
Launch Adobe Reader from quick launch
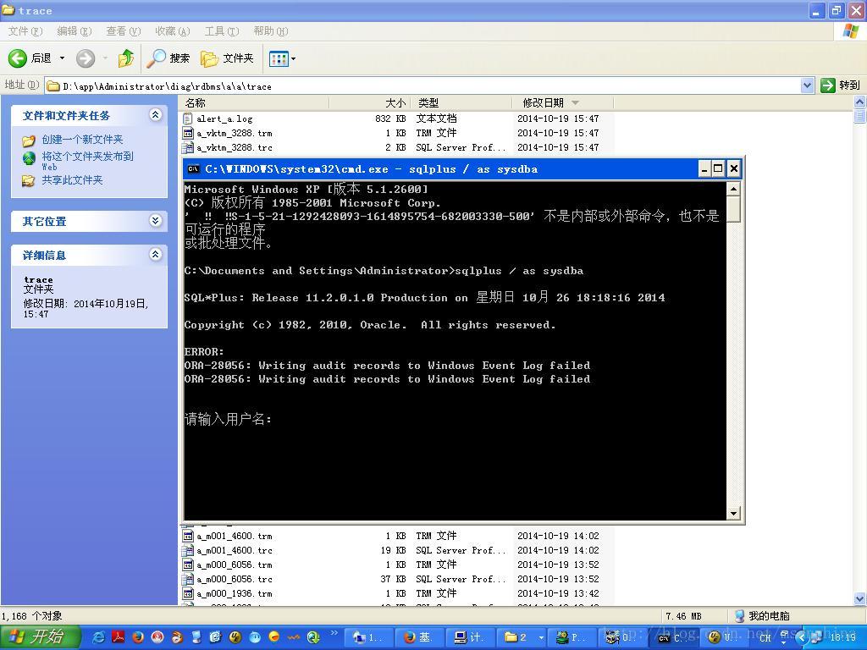pyautogui.click(x=119, y=637)
